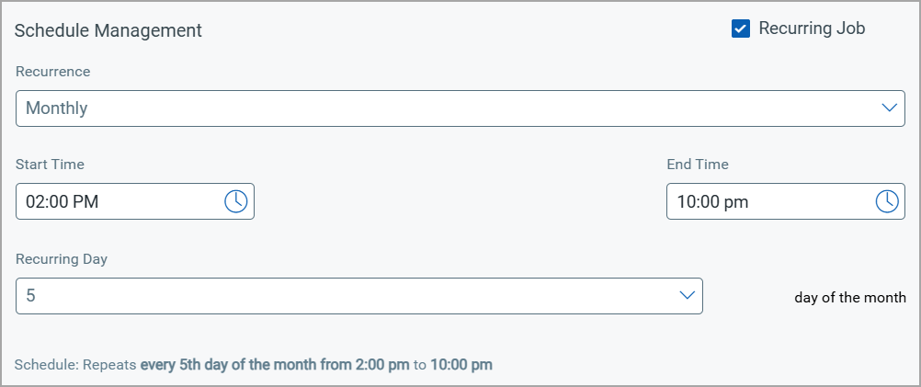Click the Recurring Day label
The image size is (921, 387).
62,259
